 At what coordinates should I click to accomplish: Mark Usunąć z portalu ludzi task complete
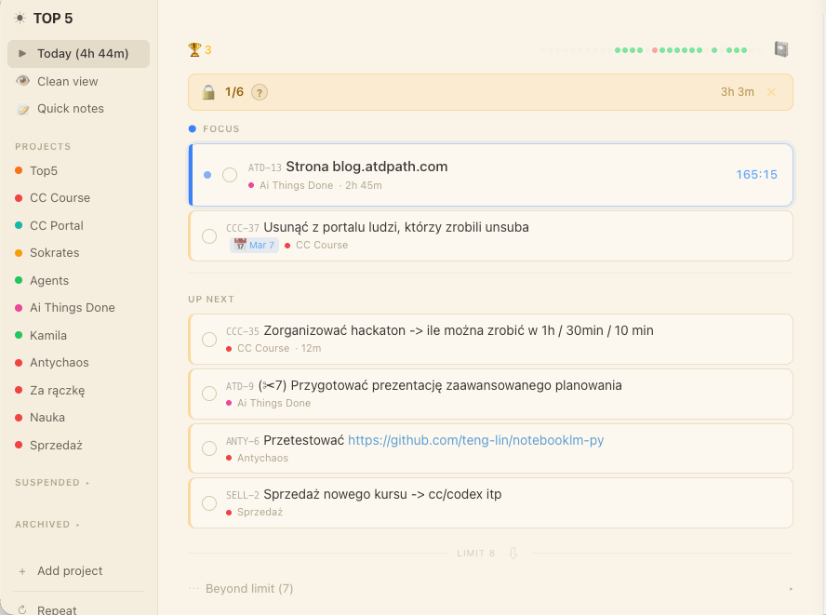point(209,236)
